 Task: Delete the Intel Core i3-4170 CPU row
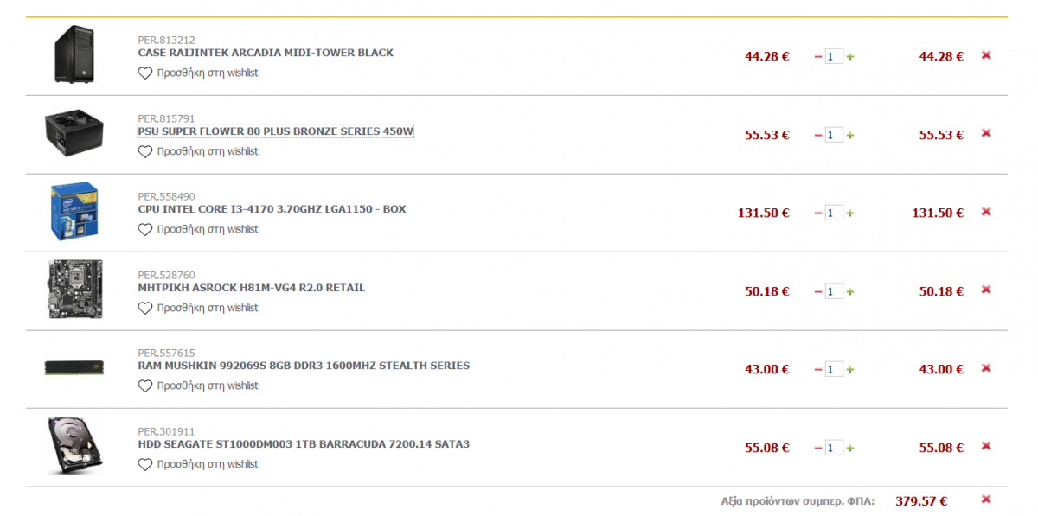click(985, 212)
